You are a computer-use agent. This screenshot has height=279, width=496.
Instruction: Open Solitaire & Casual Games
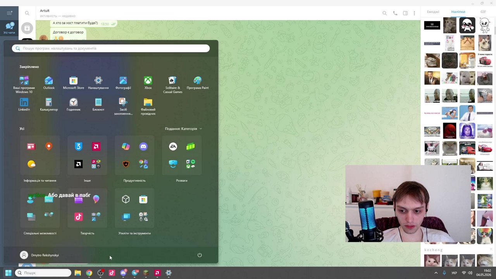pyautogui.click(x=173, y=85)
